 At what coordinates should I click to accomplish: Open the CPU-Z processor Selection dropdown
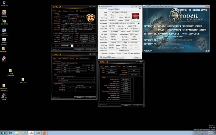click(x=67, y=46)
